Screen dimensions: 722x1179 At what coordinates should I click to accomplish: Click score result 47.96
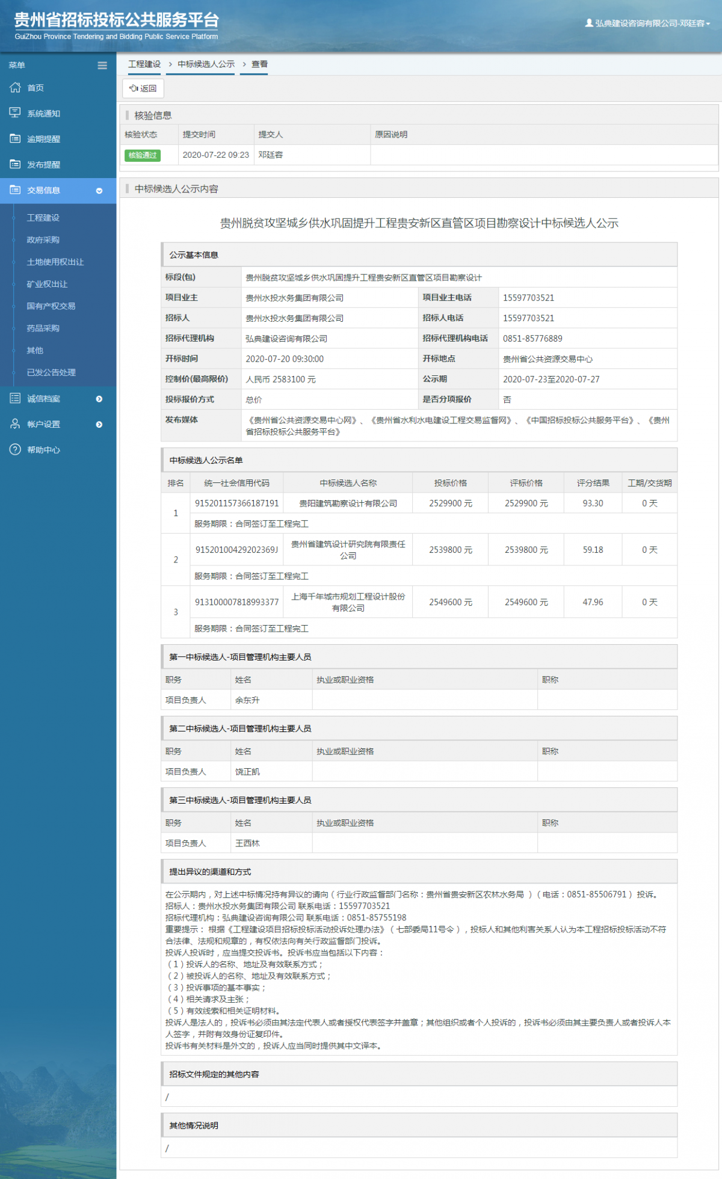click(x=593, y=602)
